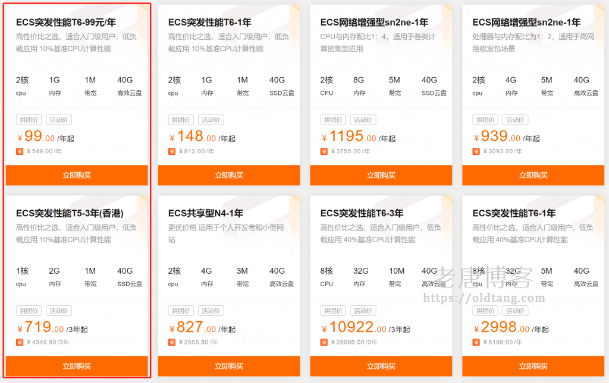
Task: Open the ECS共享型N4-1年 title
Action: [206, 213]
